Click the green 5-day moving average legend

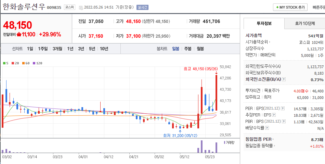pos(6,63)
